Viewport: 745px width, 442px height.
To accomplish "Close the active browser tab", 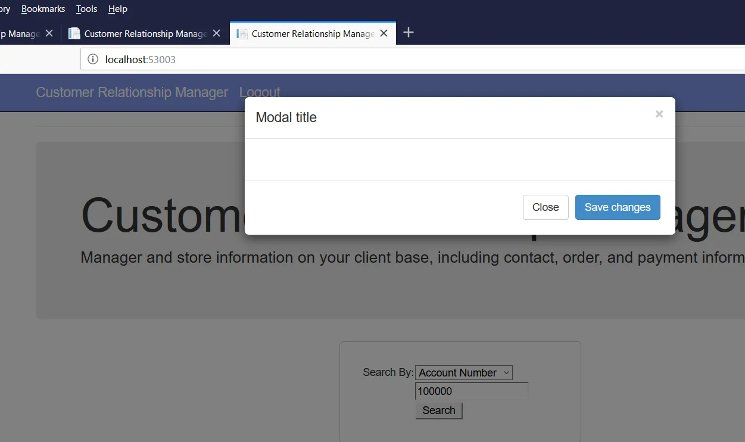I will pos(384,33).
